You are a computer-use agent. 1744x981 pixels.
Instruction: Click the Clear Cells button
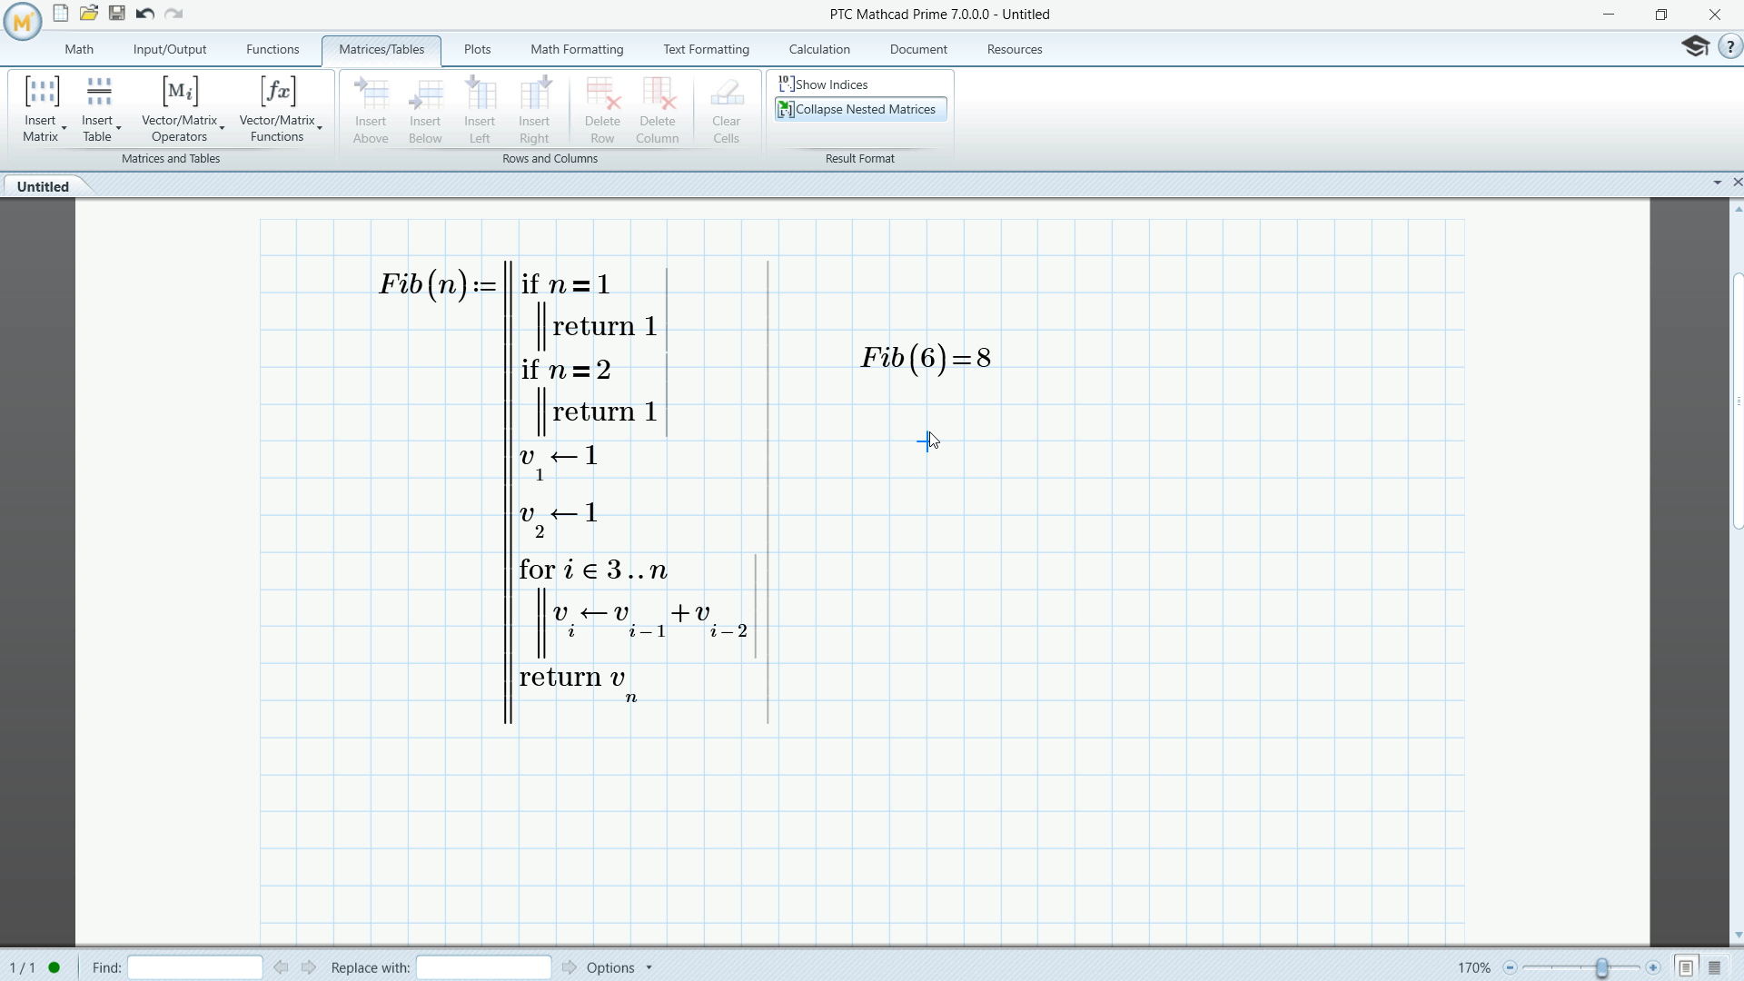click(726, 110)
